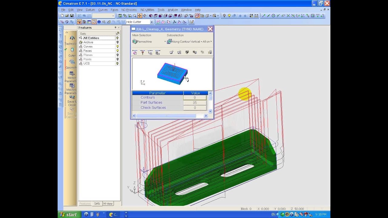Click the New file icon
This screenshot has width=388, height=218.
pos(62,15)
